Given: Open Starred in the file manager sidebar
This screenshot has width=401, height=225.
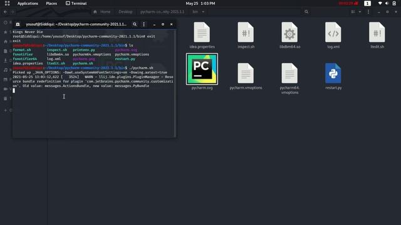Looking at the screenshot, I should tap(6, 32).
